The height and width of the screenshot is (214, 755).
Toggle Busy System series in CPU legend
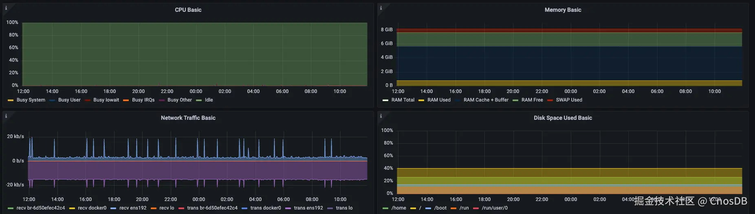point(31,100)
